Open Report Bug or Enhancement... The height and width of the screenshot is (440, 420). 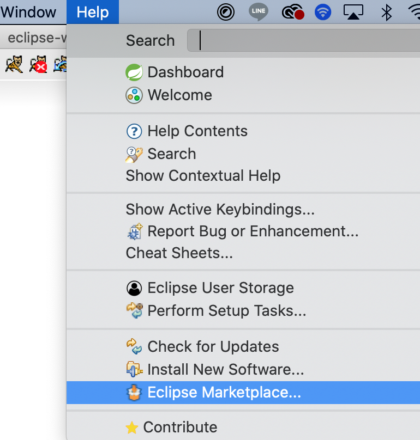243,231
